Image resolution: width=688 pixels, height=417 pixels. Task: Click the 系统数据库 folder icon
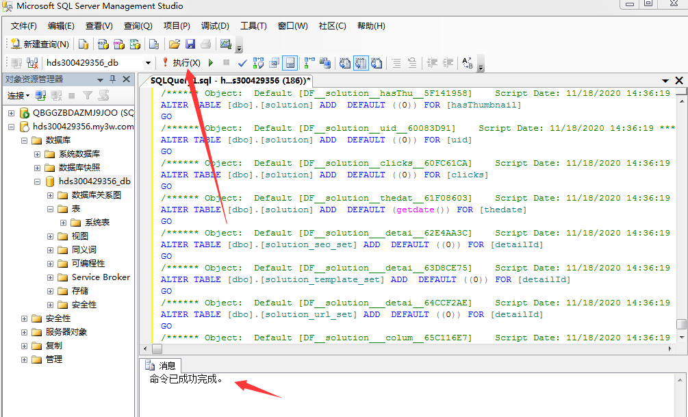pos(50,154)
